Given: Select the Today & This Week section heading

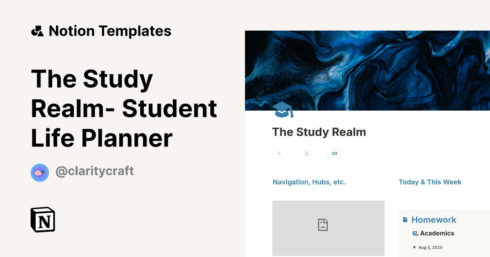Looking at the screenshot, I should click(x=430, y=182).
